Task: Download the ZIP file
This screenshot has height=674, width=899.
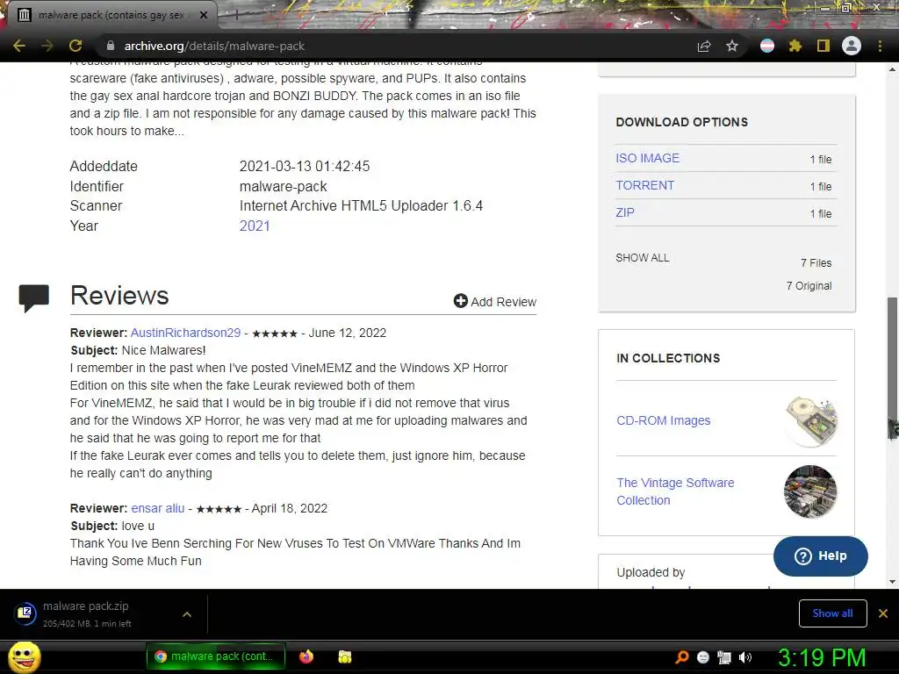Action: pyautogui.click(x=625, y=212)
